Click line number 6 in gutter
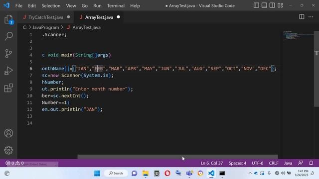 31,69
